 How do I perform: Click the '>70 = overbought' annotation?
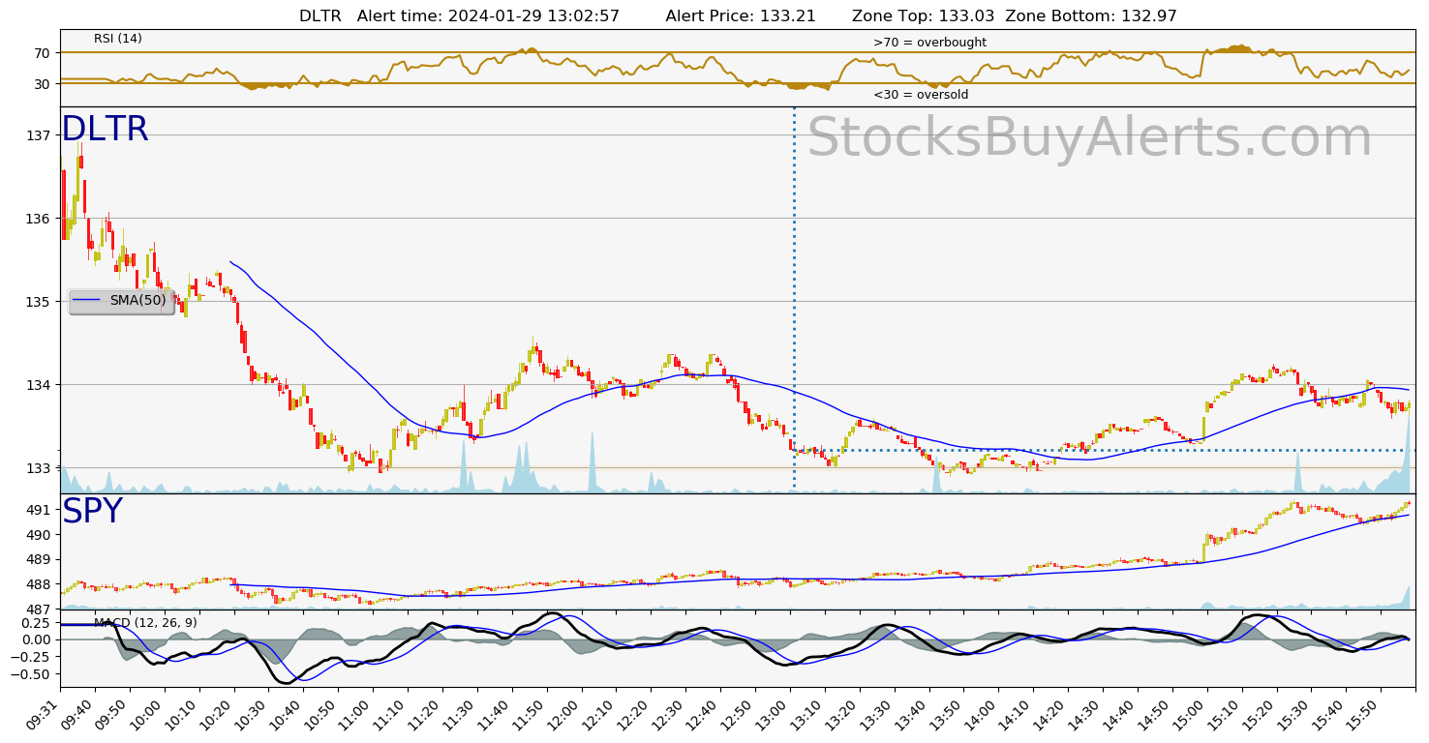[929, 43]
